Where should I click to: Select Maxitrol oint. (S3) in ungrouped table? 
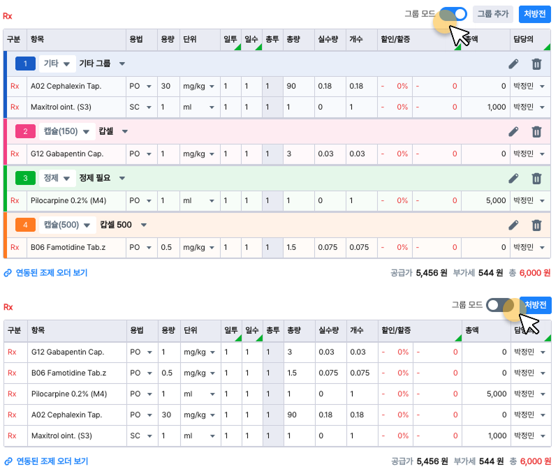pyautogui.click(x=61, y=436)
